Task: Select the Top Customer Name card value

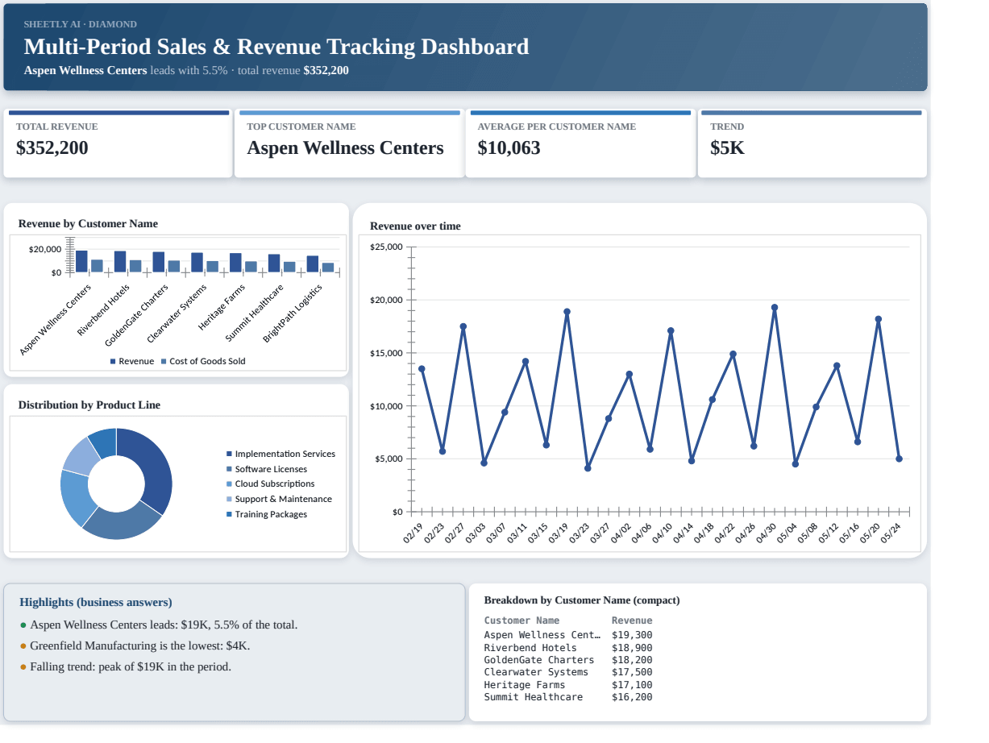Action: [x=345, y=148]
